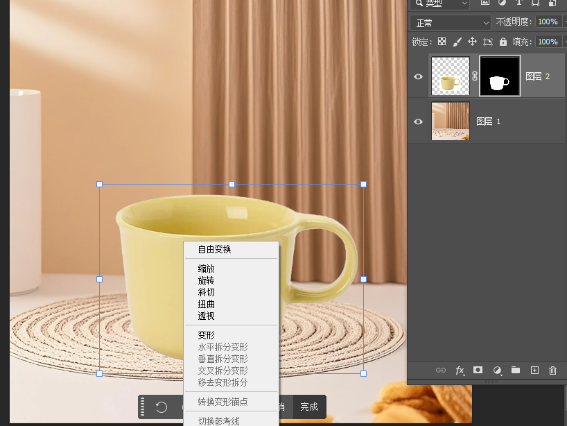Toggle lock all padlock icon
567x426 pixels.
503,42
